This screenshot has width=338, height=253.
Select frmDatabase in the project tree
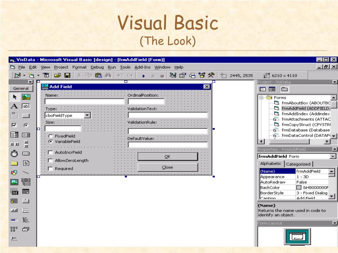coord(306,130)
